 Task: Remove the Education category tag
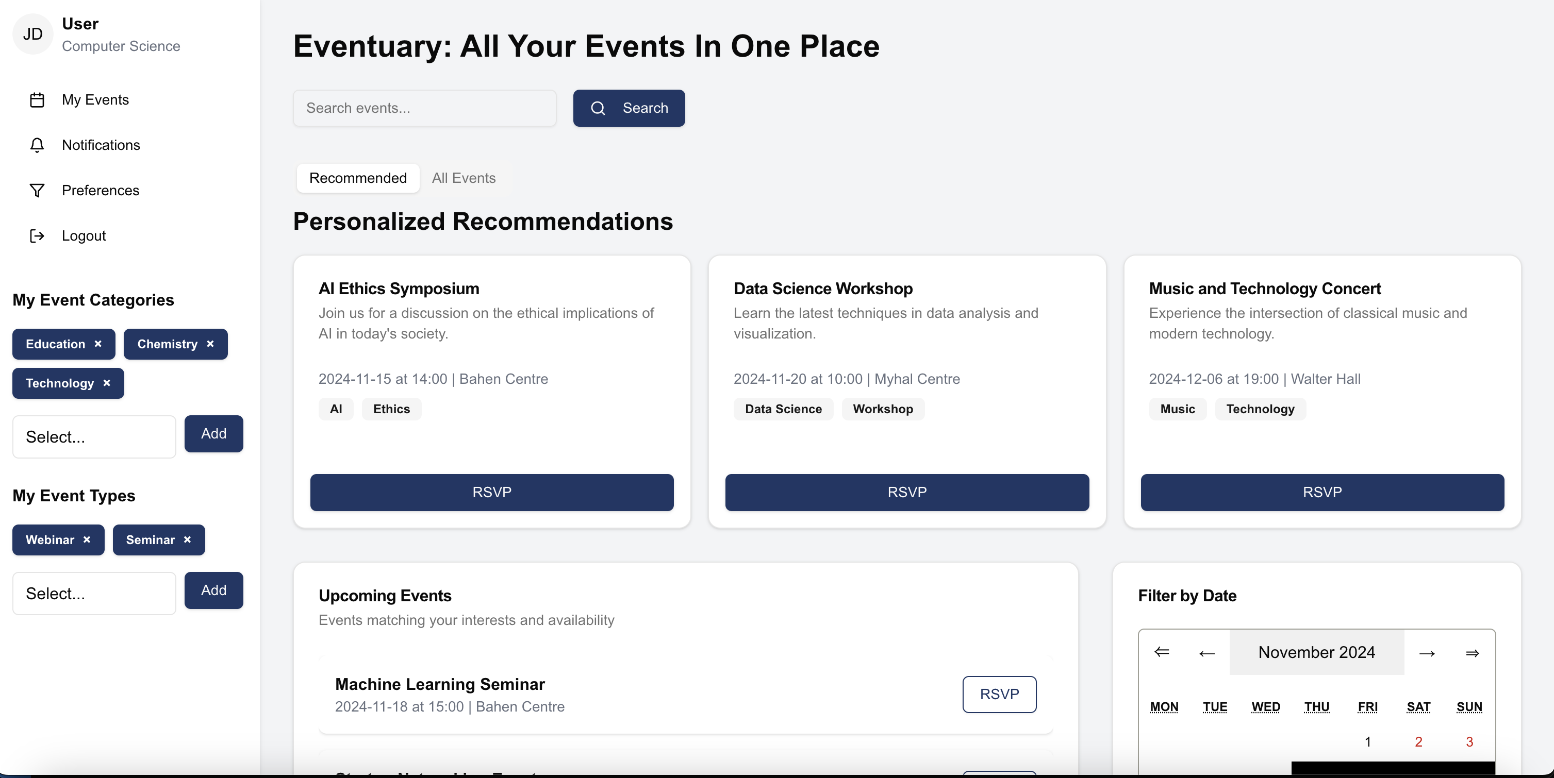(x=98, y=344)
